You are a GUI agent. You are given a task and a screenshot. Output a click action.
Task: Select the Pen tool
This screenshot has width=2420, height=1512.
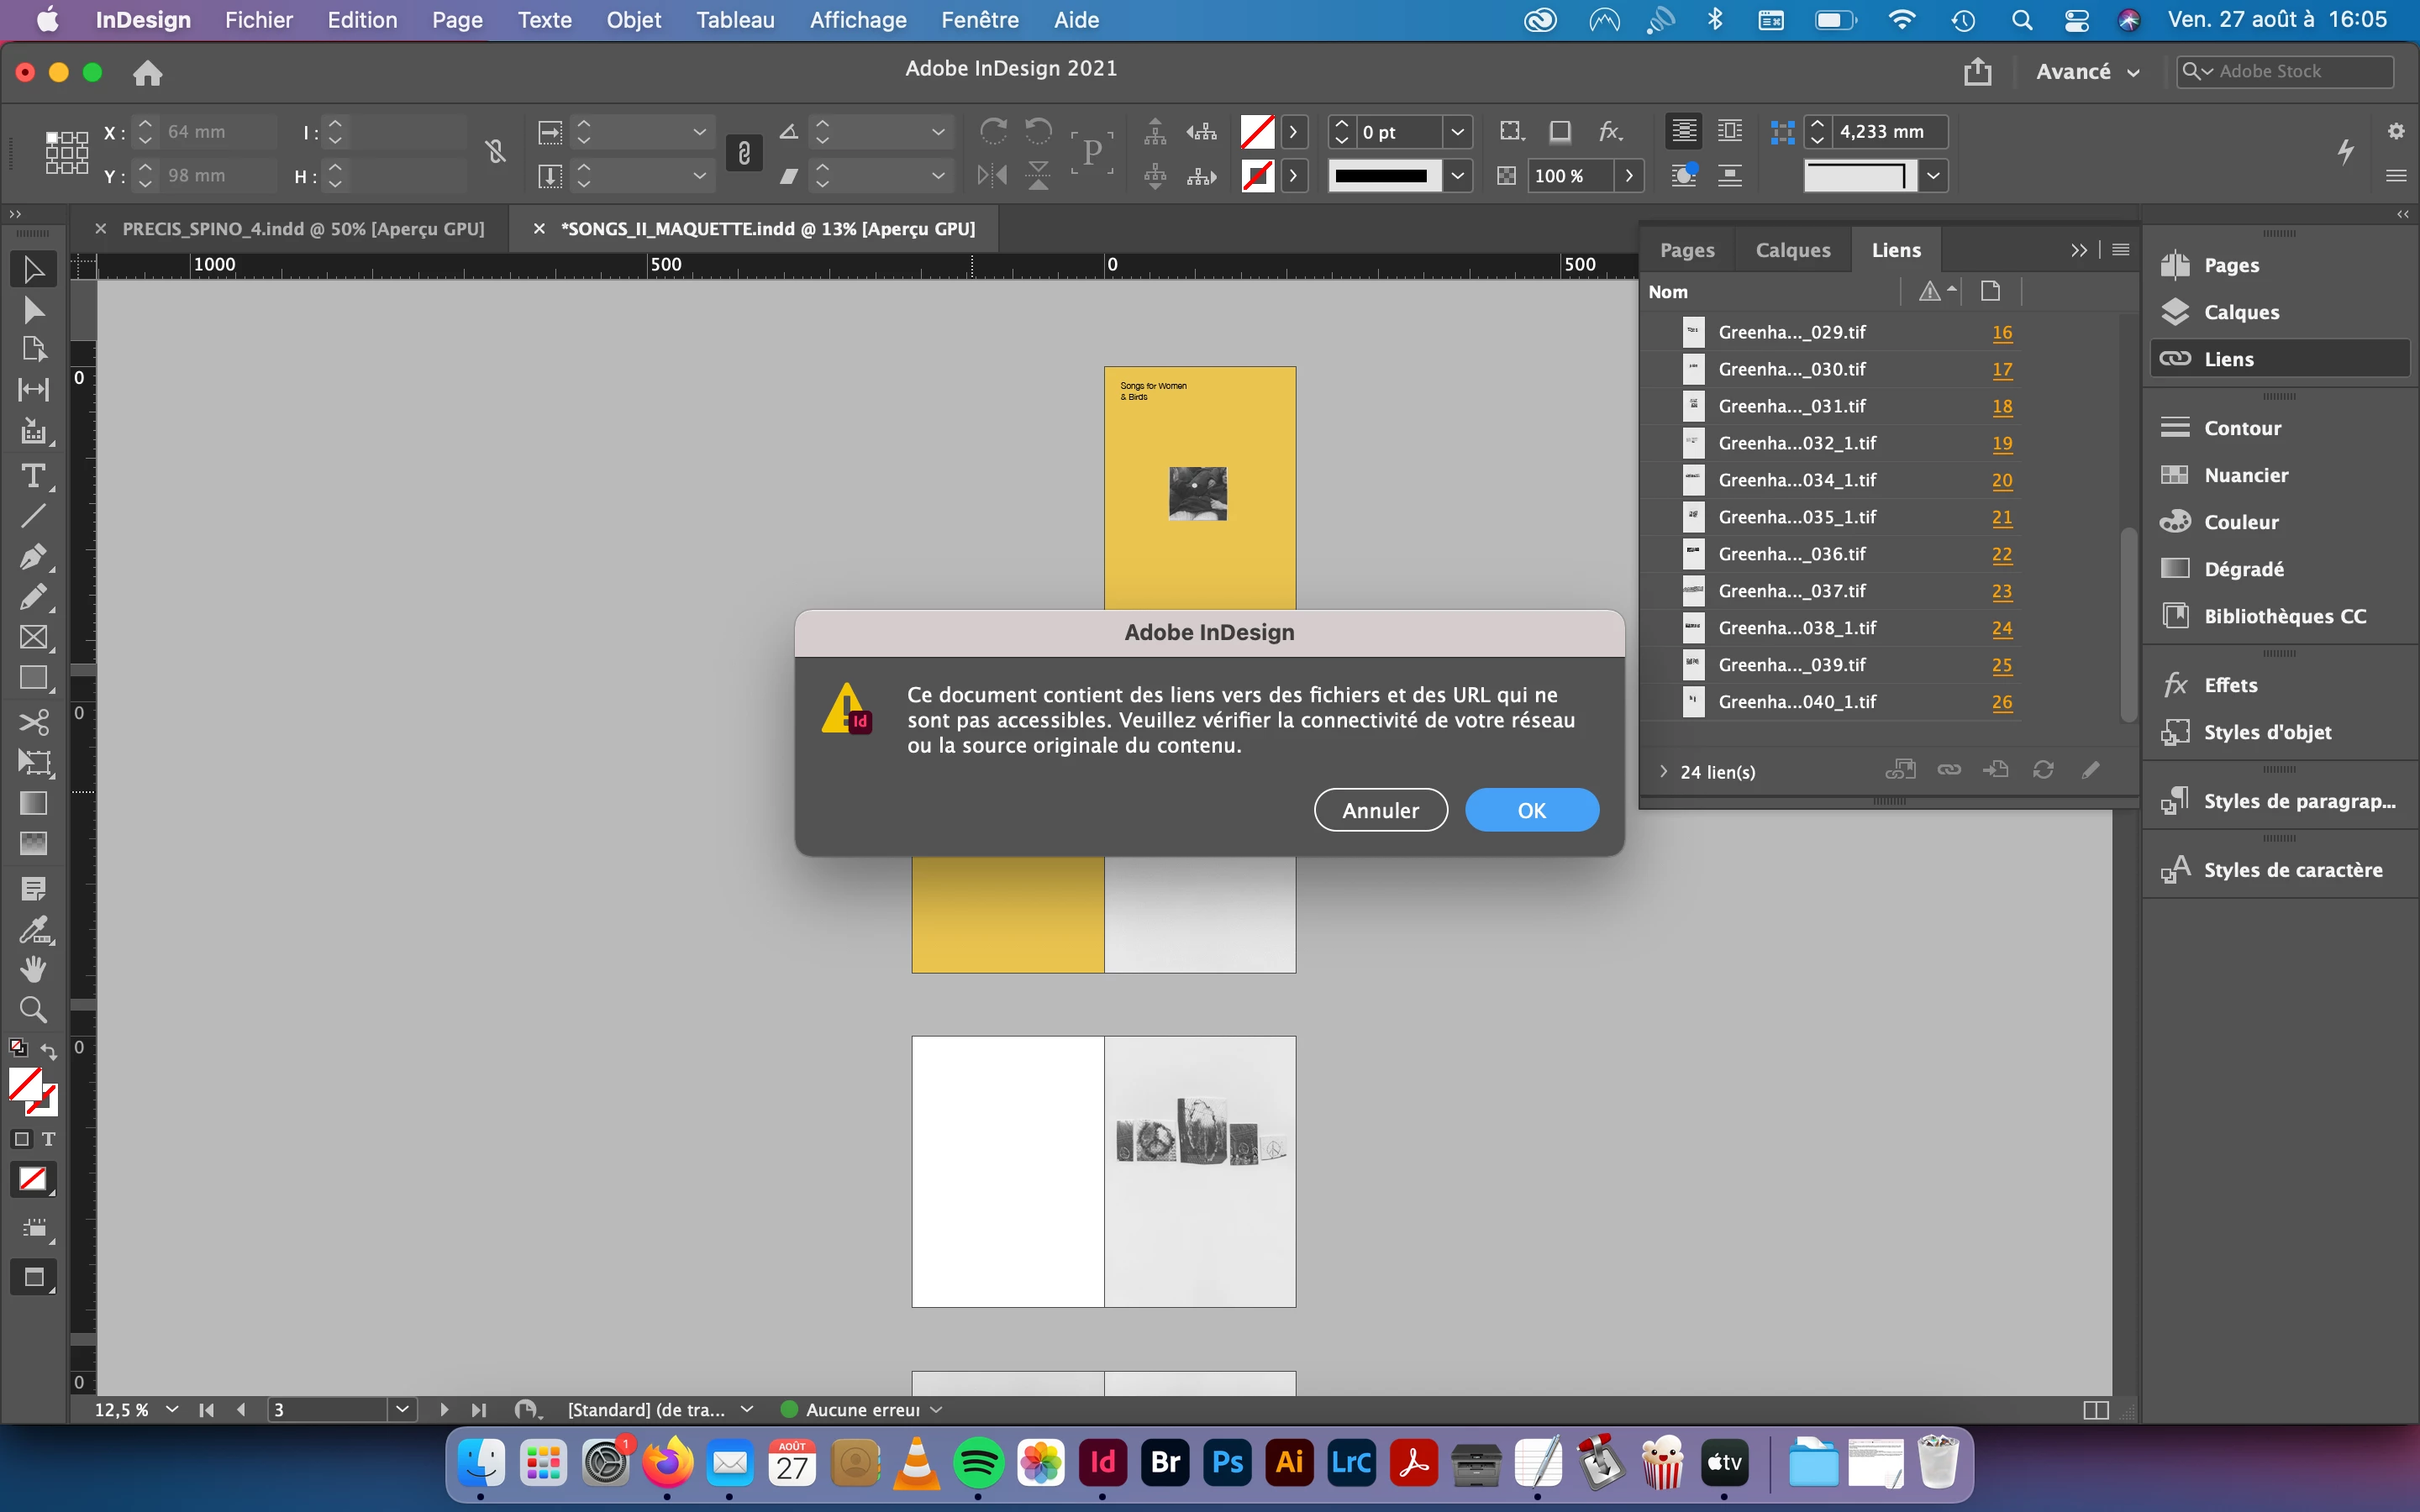[33, 557]
